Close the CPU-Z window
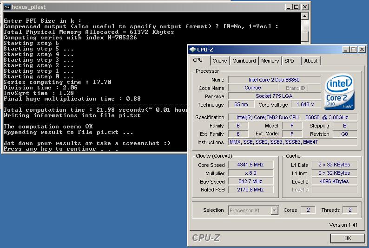The image size is (369, 248). click(x=362, y=50)
